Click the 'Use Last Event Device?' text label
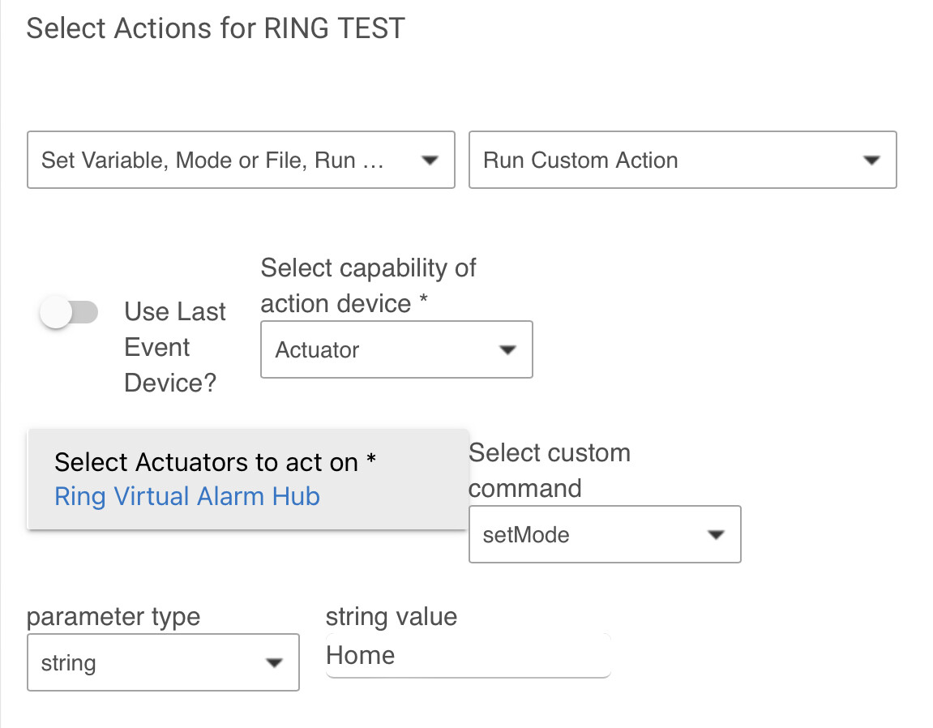 click(x=175, y=347)
